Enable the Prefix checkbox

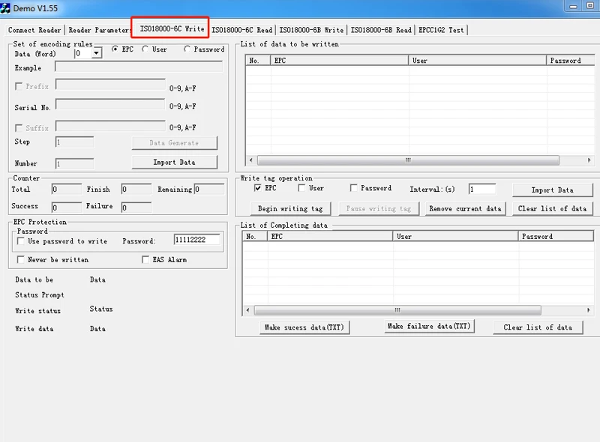18,86
